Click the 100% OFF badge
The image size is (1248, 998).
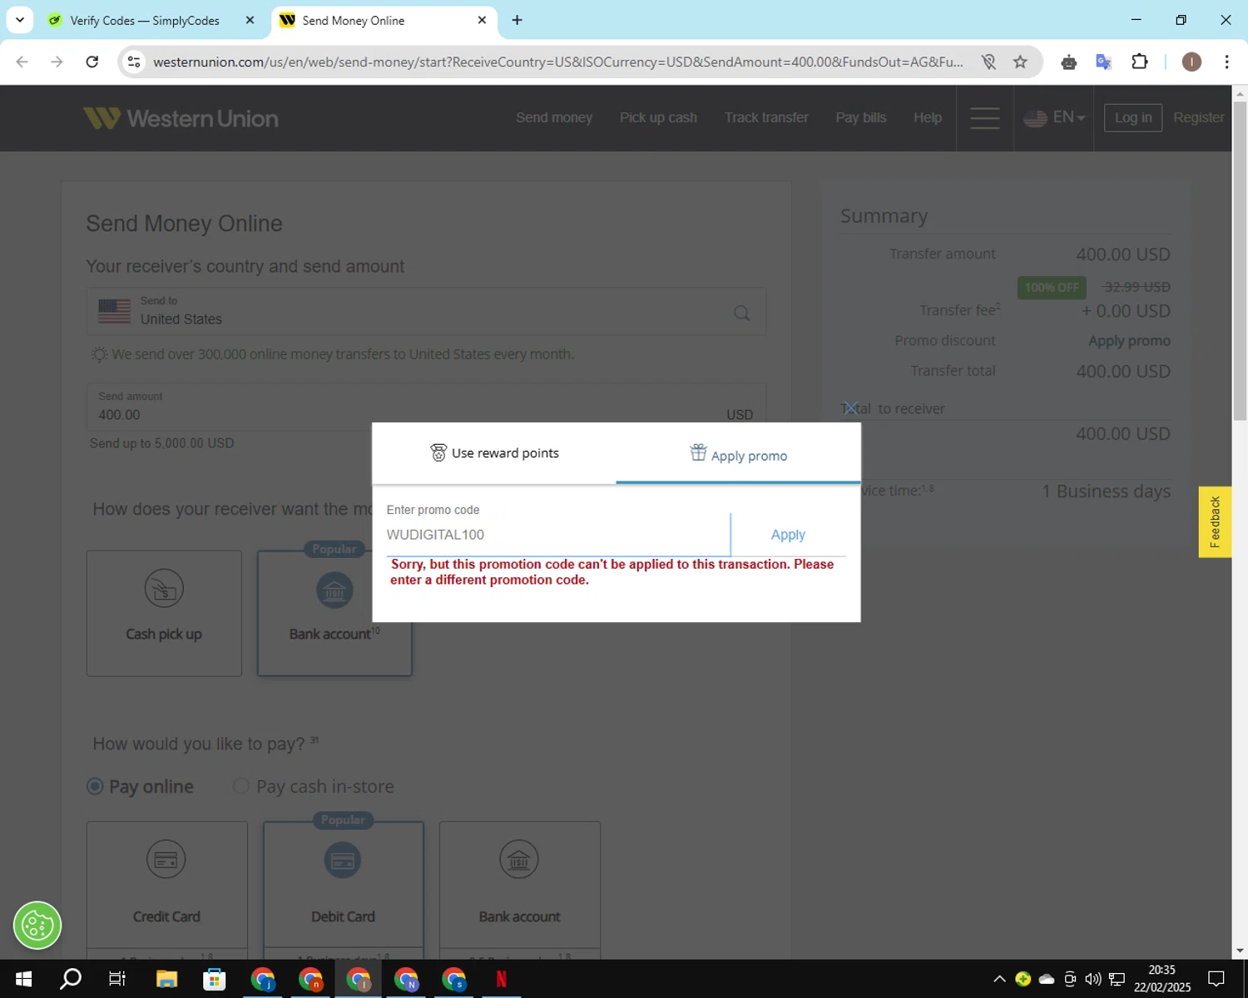[x=1052, y=288]
